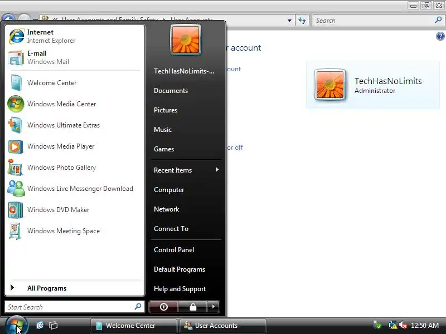
Task: Open Windows Meeting Space icon
Action: pyautogui.click(x=15, y=231)
